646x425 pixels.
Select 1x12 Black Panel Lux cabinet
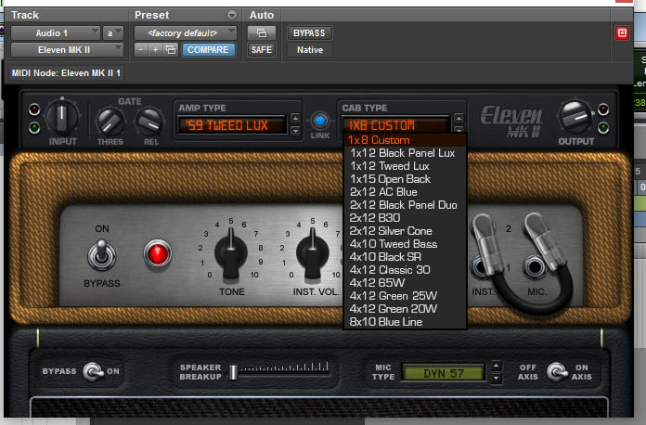[405, 153]
